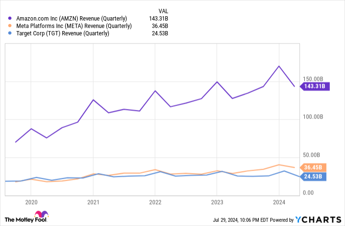Select the Target Corp (TGT) Revenue legend label
Viewport: 345px width, 226px height.
click(63, 33)
